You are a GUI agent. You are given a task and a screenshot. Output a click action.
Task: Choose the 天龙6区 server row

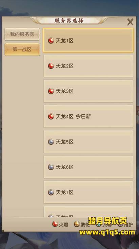(x=88, y=167)
